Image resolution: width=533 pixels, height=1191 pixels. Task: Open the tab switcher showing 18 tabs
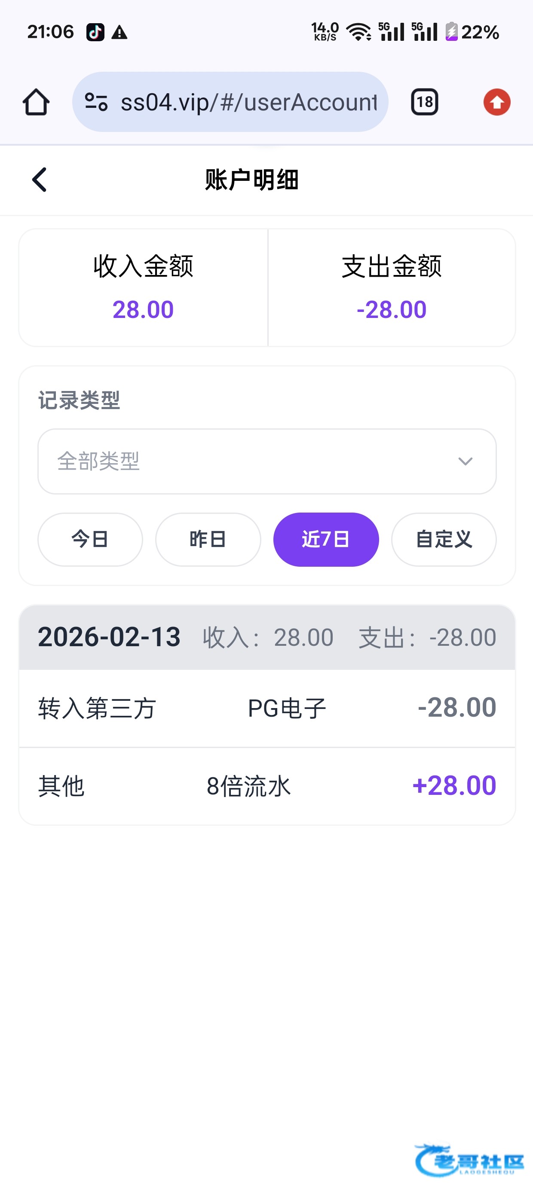click(424, 102)
